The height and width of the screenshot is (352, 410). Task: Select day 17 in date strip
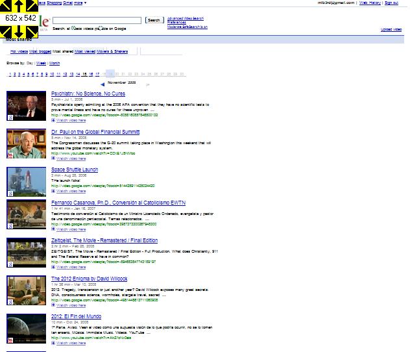(97, 74)
